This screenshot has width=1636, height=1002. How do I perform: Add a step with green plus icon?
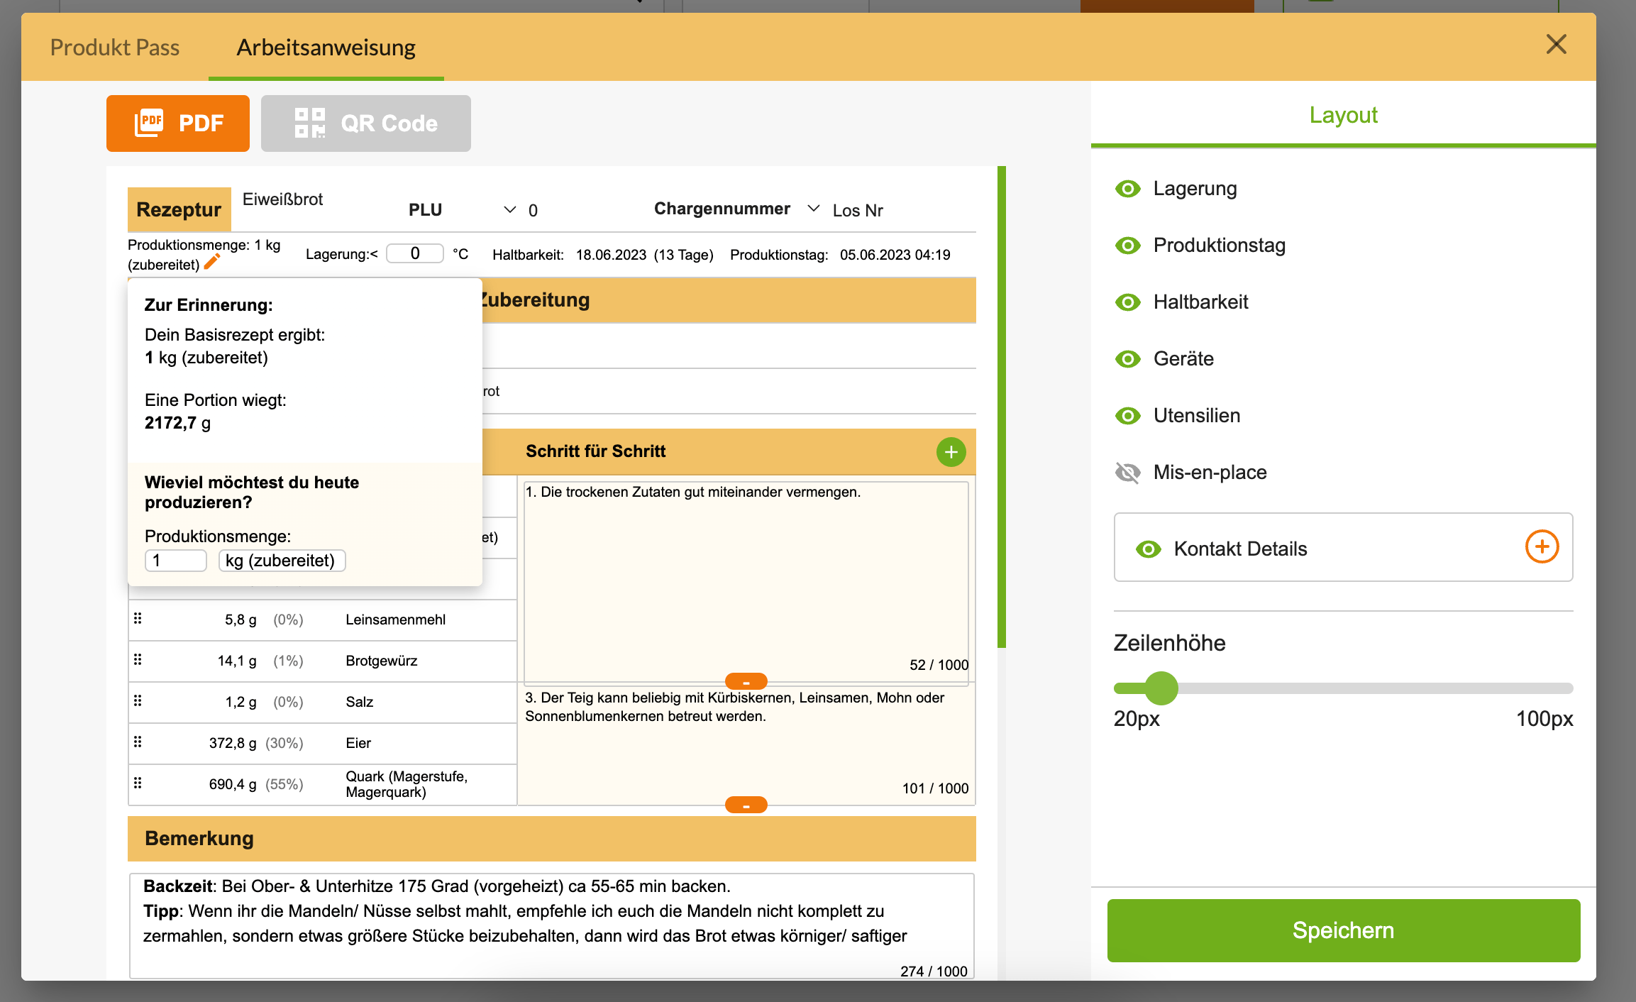pos(951,452)
